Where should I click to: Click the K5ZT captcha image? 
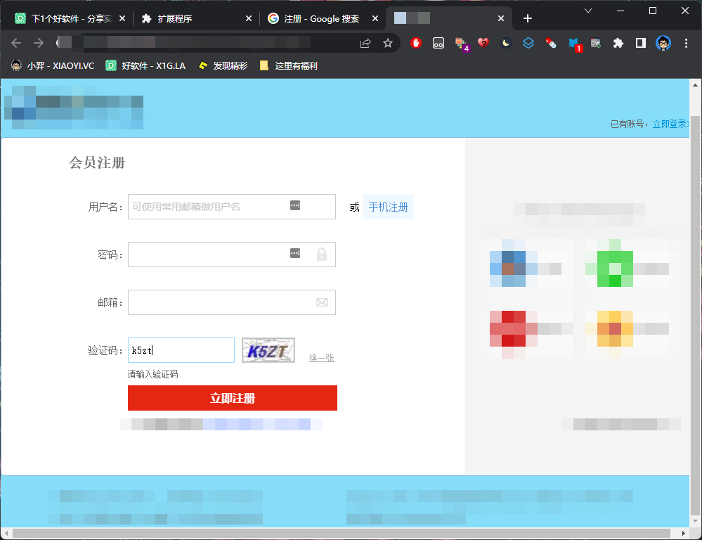pos(268,350)
